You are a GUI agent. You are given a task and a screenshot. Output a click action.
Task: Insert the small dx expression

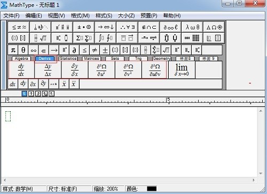(13, 84)
